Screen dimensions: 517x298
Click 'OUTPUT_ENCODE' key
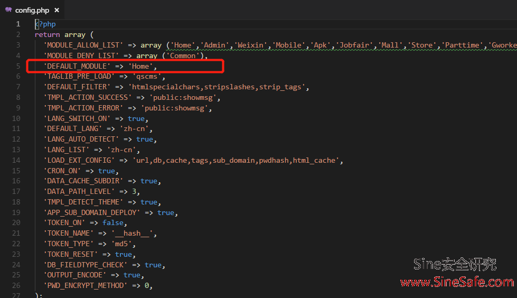coord(75,275)
